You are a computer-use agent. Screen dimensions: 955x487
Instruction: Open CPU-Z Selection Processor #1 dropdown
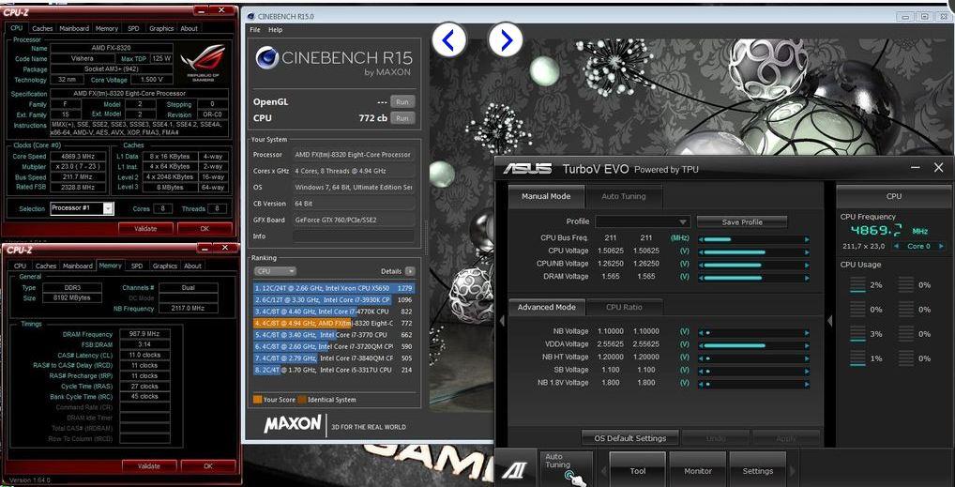click(82, 208)
